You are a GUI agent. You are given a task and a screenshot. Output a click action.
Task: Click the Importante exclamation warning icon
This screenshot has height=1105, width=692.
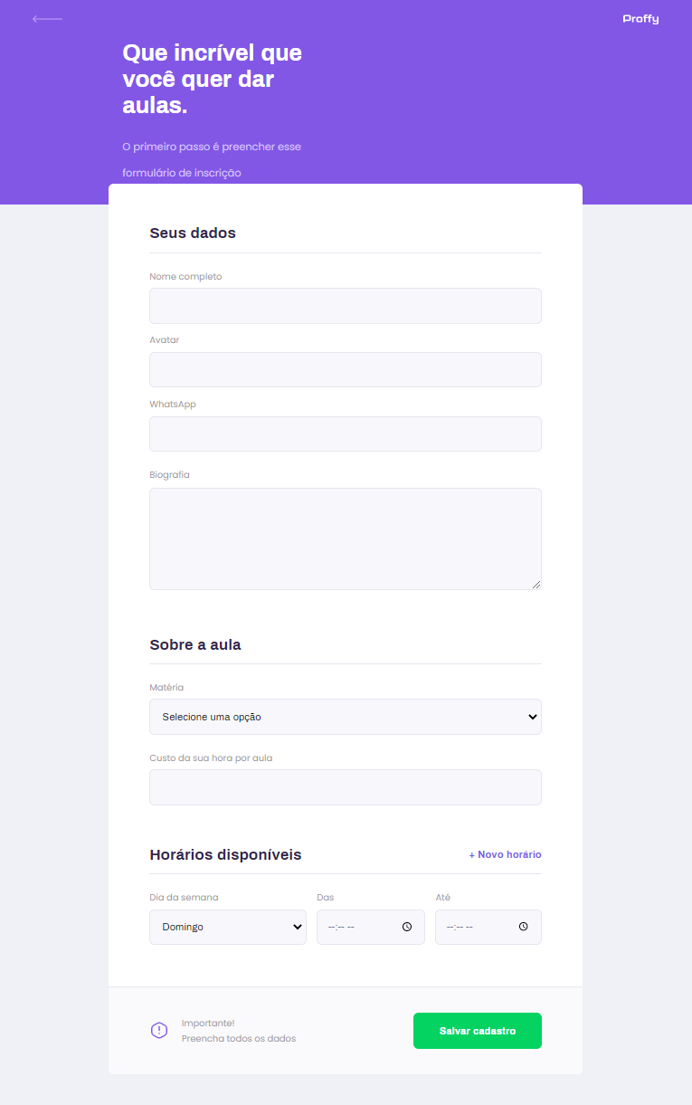[x=159, y=1030]
